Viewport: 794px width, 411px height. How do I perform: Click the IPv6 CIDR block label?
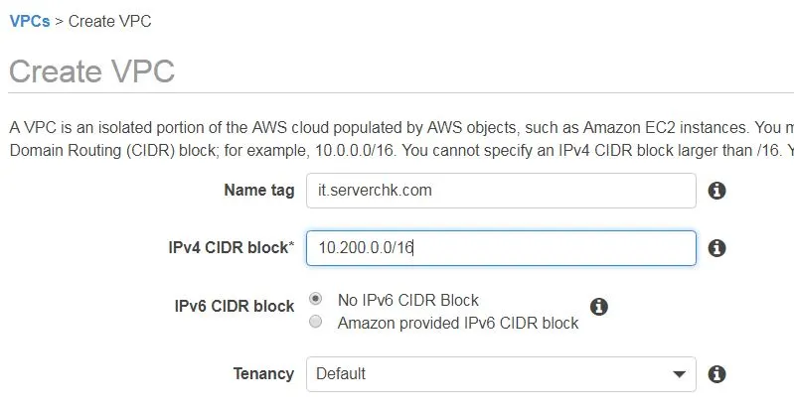[x=234, y=306]
